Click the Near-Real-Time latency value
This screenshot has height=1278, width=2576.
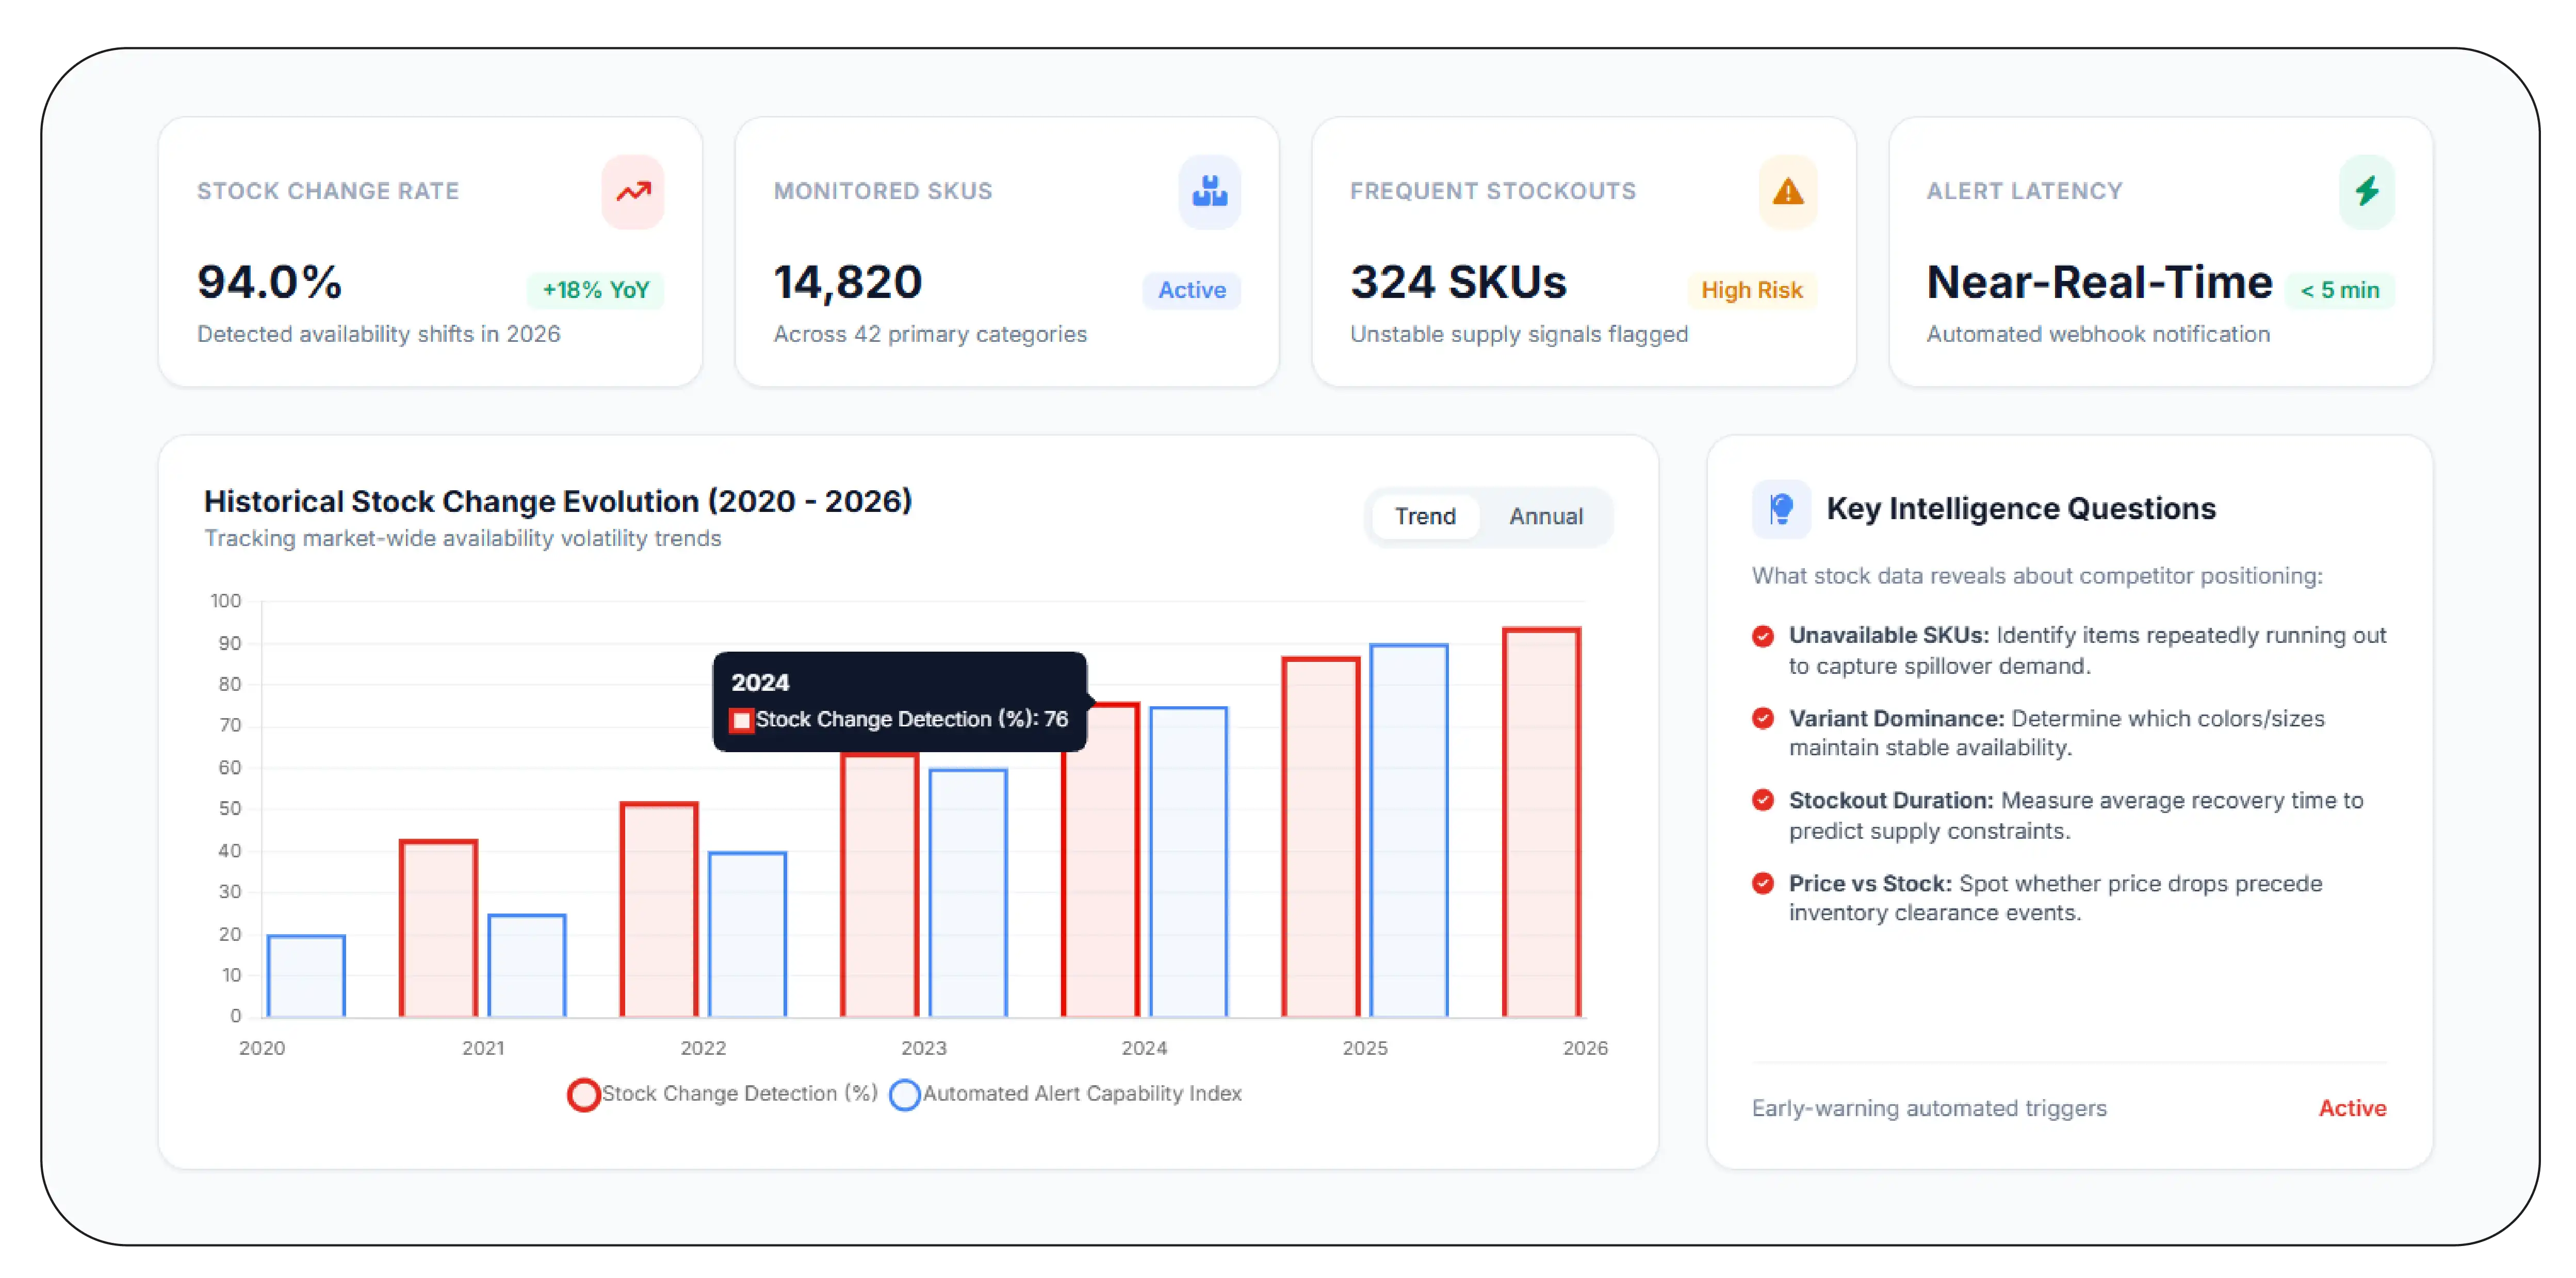click(2099, 283)
